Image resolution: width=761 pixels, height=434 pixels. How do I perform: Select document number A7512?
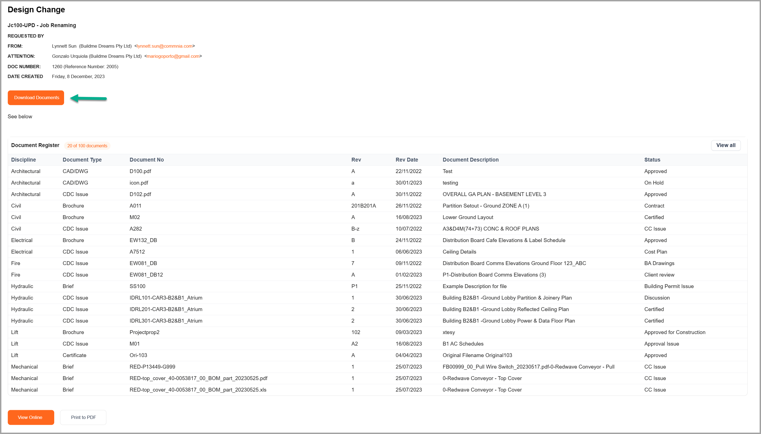tap(137, 252)
